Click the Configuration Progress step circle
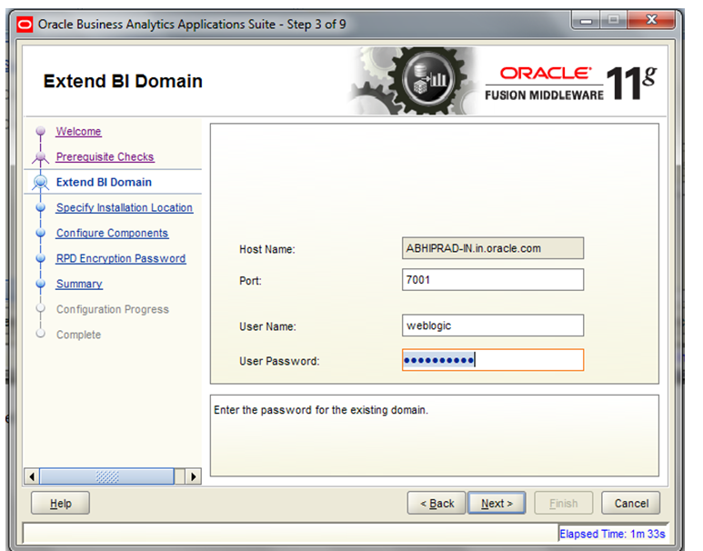This screenshot has width=703, height=551. click(x=40, y=309)
